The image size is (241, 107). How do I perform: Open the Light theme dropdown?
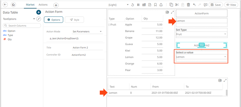128,5
